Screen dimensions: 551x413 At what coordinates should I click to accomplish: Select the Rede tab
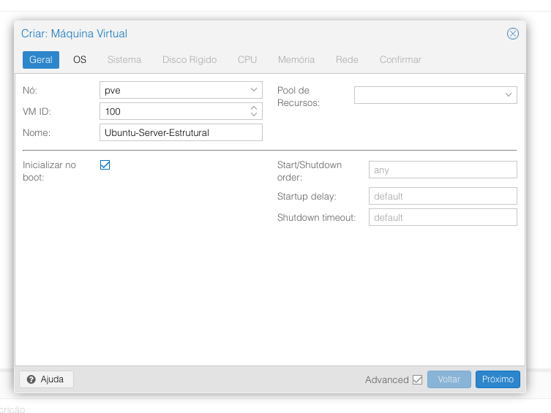[x=347, y=60]
